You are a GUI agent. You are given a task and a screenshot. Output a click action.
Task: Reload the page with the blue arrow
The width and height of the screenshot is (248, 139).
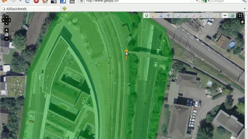(x=27, y=1)
